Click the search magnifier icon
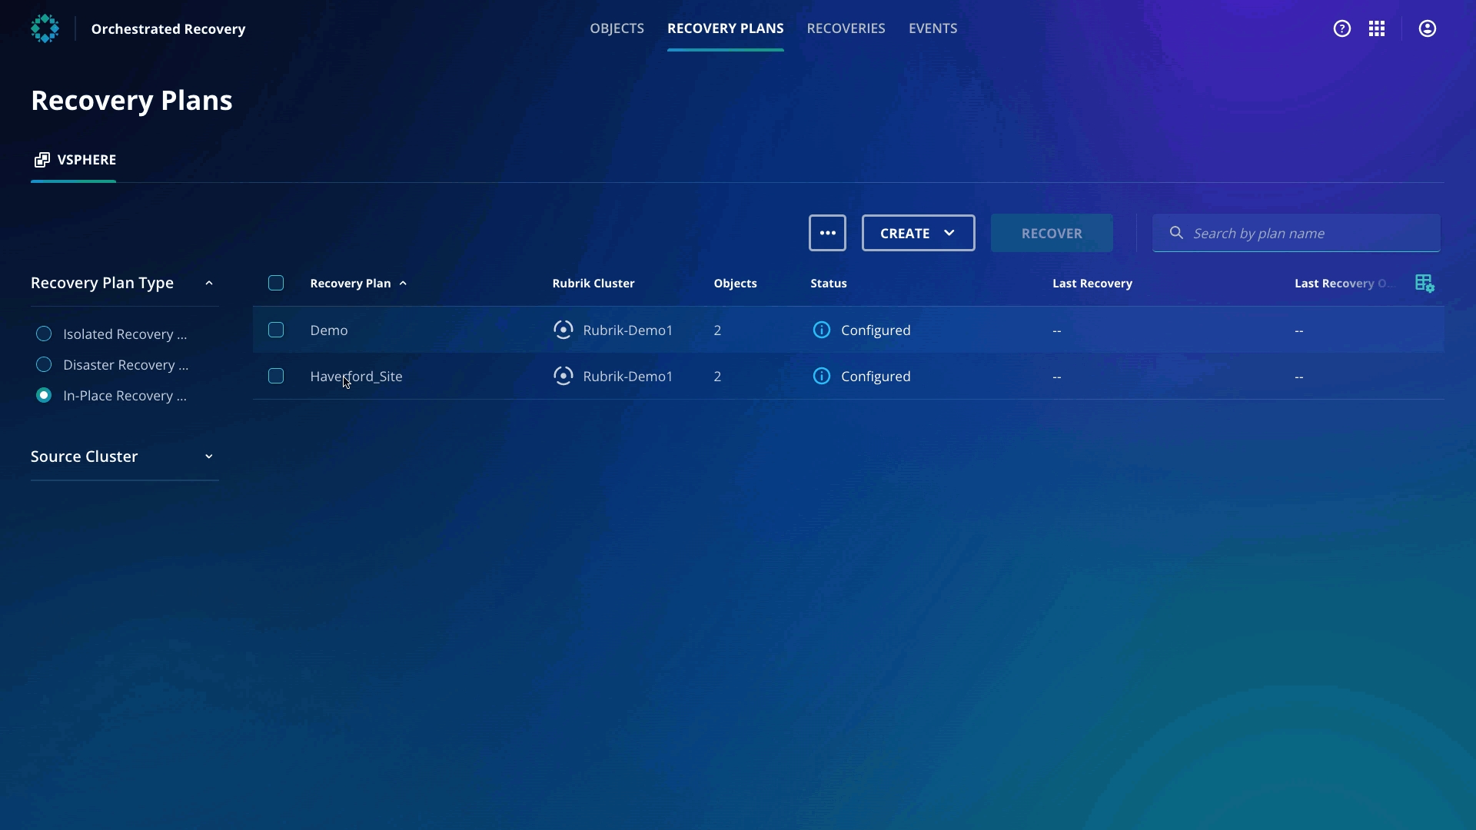The width and height of the screenshot is (1476, 830). tap(1176, 233)
